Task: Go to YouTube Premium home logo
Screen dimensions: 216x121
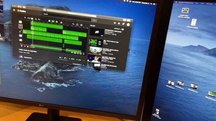Action: pyautogui.click(x=22, y=11)
